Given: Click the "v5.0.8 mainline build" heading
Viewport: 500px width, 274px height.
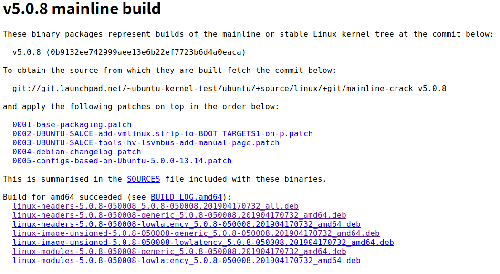Looking at the screenshot, I should [82, 9].
